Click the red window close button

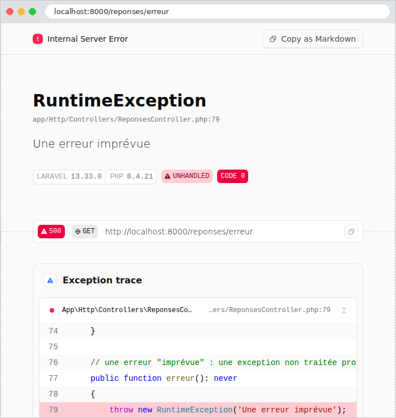tap(10, 12)
